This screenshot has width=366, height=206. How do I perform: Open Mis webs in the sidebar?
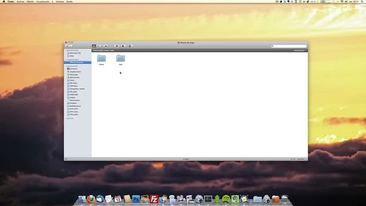[72, 92]
